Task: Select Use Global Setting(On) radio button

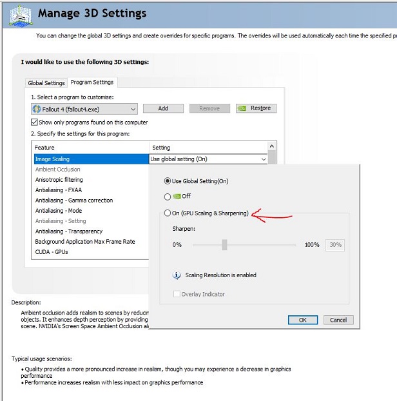Action: (x=168, y=181)
